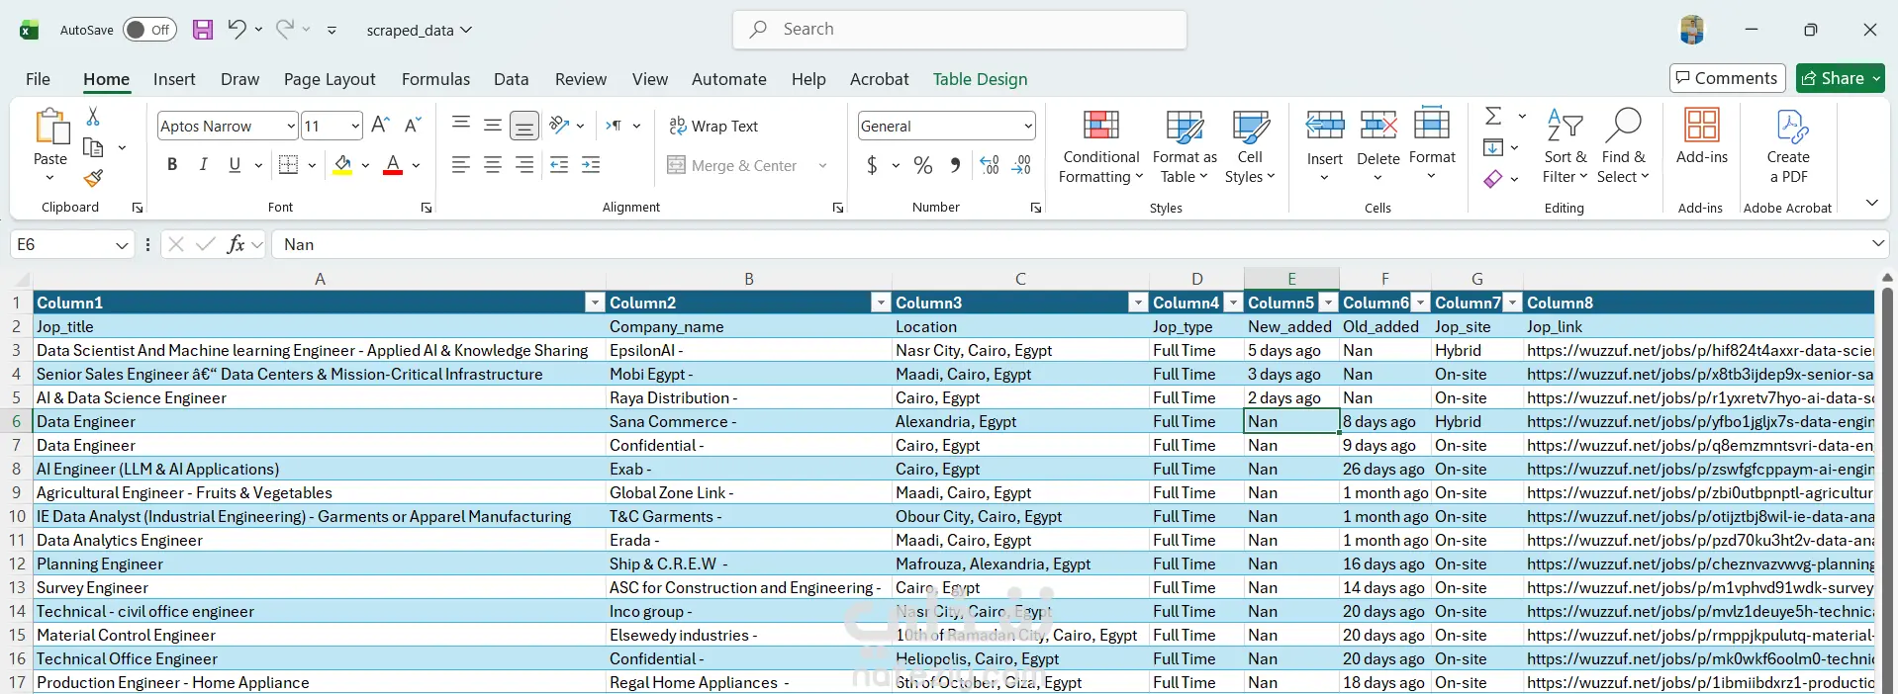1898x694 pixels.
Task: Open the Column3 filter dropdown
Action: (1137, 303)
